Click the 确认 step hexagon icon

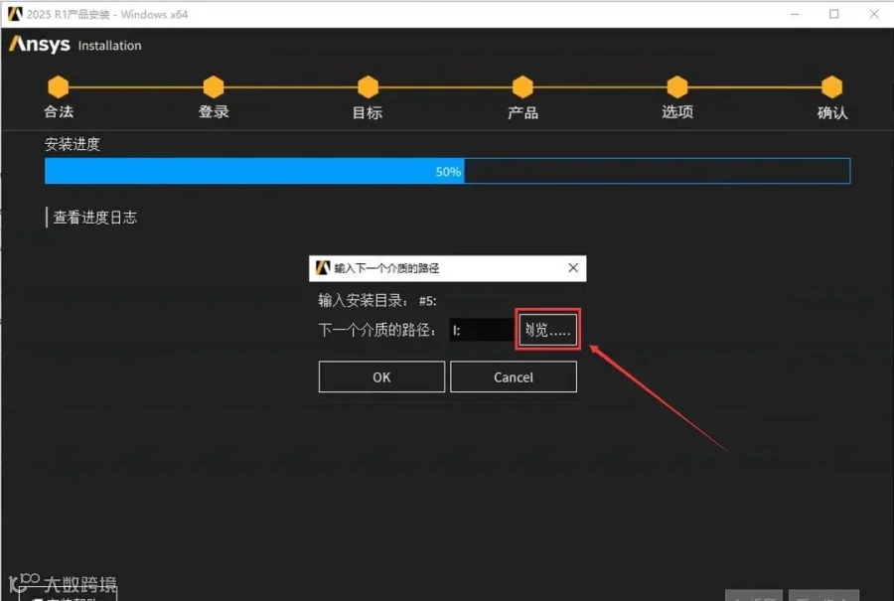[x=831, y=86]
